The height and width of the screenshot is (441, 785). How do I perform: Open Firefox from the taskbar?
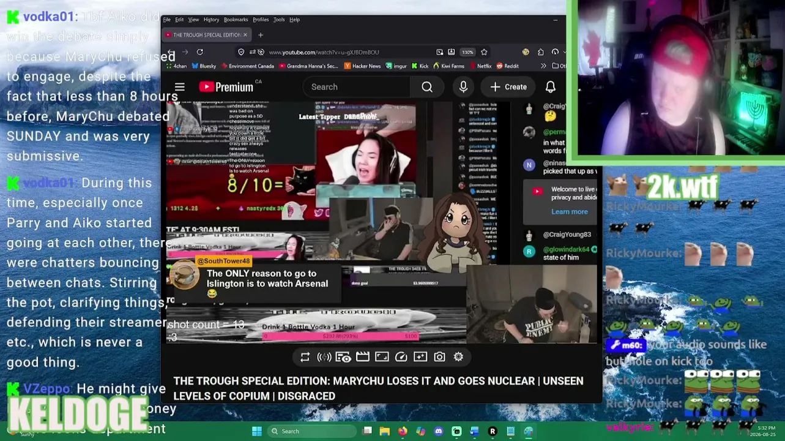coord(402,431)
